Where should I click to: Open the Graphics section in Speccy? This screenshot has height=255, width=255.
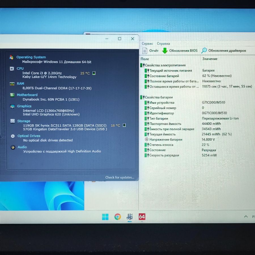(x=24, y=106)
